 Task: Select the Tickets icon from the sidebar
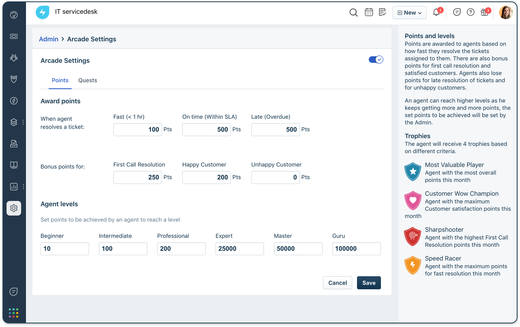click(x=14, y=36)
